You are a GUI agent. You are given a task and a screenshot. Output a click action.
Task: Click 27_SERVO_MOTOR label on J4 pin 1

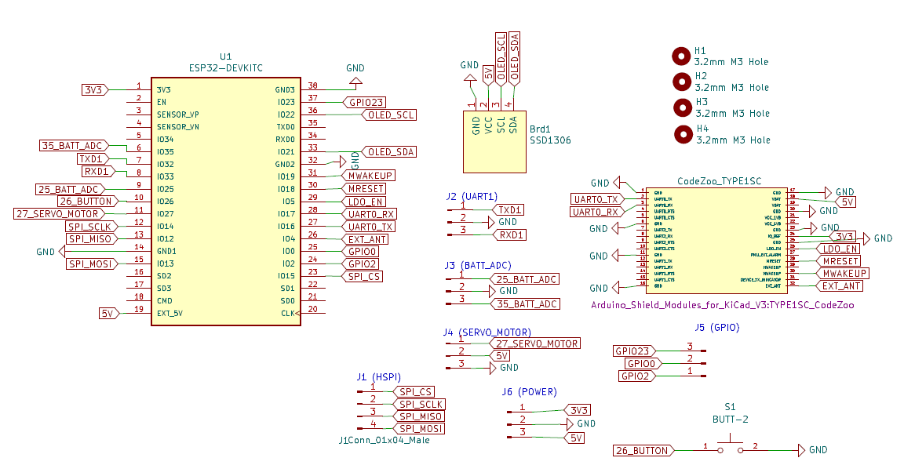click(x=534, y=343)
